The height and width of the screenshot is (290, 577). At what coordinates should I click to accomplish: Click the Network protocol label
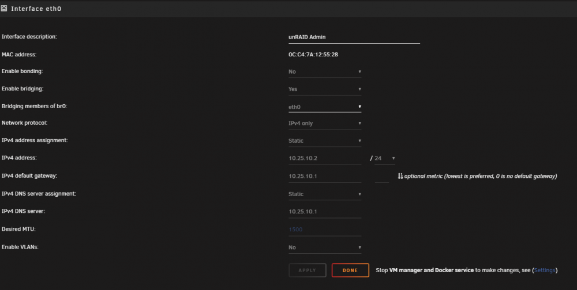pyautogui.click(x=24, y=123)
